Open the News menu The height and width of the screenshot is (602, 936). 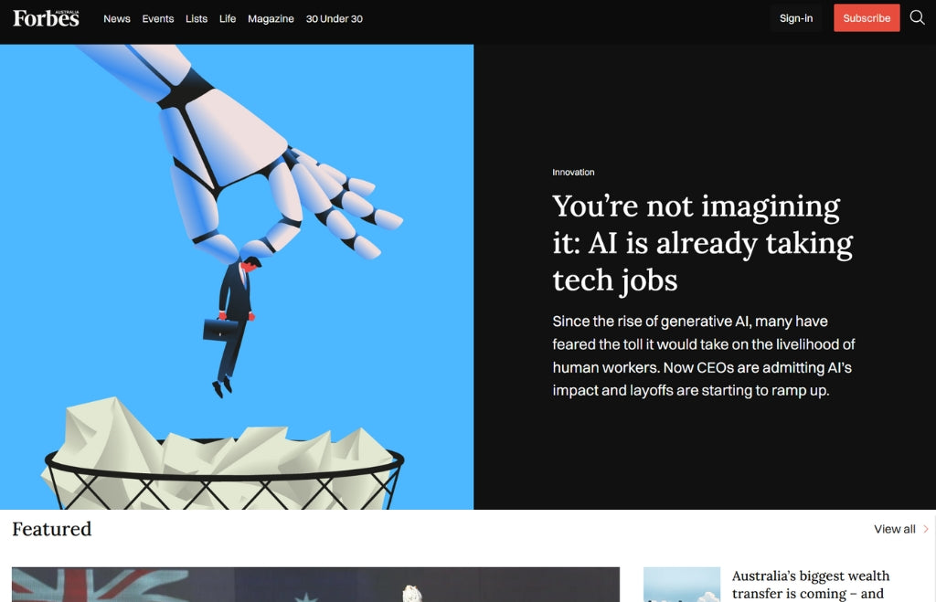click(117, 18)
